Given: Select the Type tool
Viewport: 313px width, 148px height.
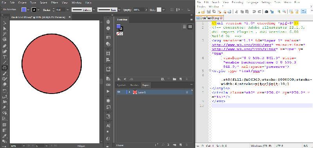Looking at the screenshot, I should tap(4, 57).
